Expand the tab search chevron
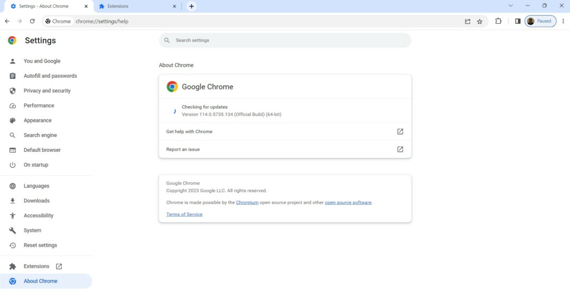This screenshot has height=293, width=570. 511,6
